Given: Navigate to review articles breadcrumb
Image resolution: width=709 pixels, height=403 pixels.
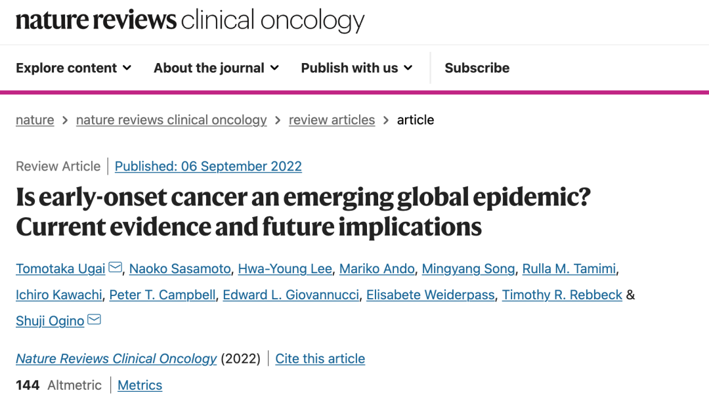Looking at the screenshot, I should click(332, 120).
